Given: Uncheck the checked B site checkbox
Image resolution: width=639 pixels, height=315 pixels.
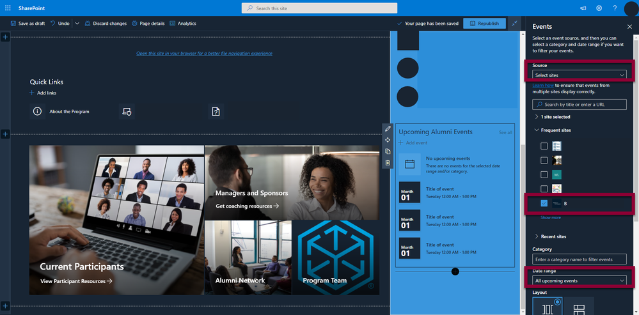Looking at the screenshot, I should coord(544,203).
